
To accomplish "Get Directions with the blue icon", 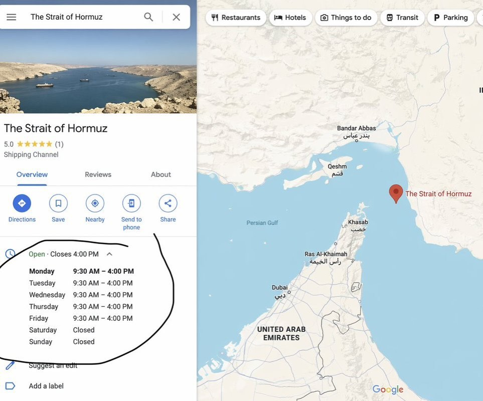I will click(x=22, y=203).
